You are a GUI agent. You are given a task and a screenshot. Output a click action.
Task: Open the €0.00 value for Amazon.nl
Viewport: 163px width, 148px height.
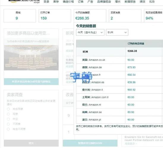131,105
